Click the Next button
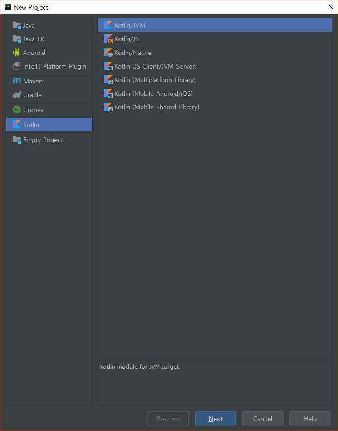This screenshot has height=431, width=338. click(x=216, y=418)
